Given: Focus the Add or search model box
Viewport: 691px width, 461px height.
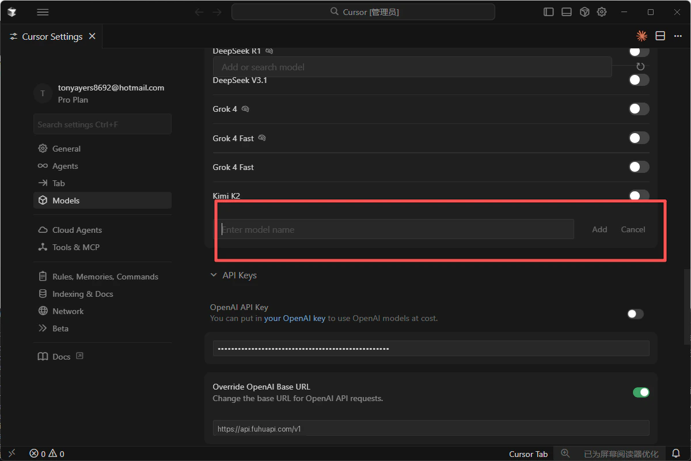Looking at the screenshot, I should point(412,67).
